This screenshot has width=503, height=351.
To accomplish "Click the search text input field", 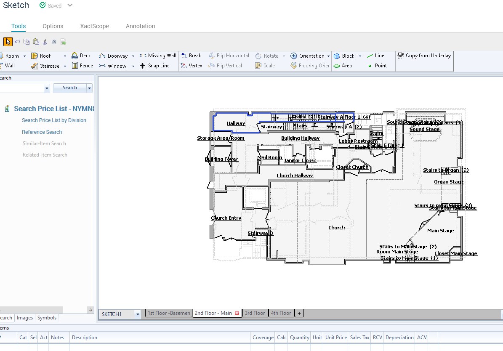I will pos(21,88).
